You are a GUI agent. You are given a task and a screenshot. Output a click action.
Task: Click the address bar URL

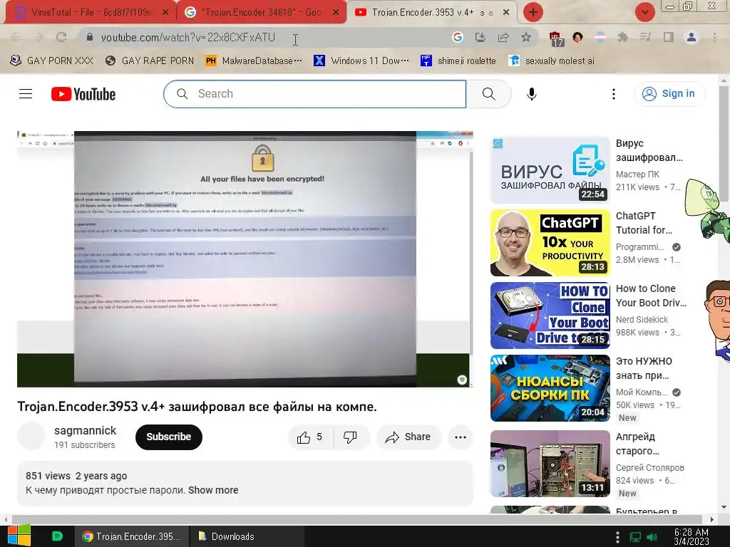tap(188, 37)
